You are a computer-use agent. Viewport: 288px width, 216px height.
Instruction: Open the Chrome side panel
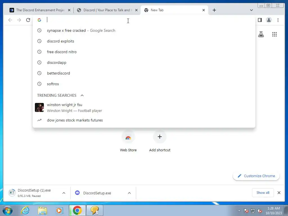[260, 20]
